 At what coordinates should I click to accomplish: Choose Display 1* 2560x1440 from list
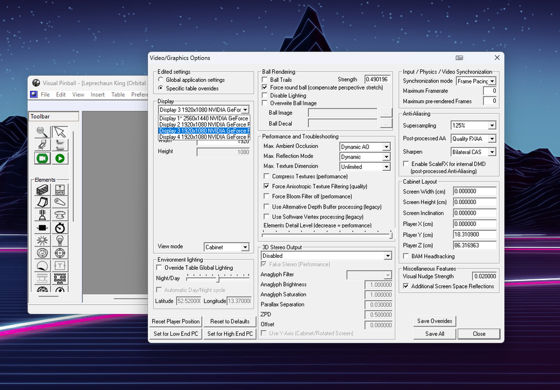(204, 118)
